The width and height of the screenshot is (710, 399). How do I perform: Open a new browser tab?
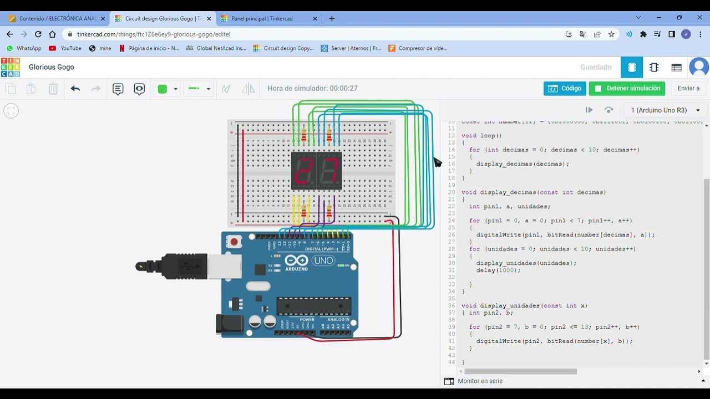click(x=332, y=18)
